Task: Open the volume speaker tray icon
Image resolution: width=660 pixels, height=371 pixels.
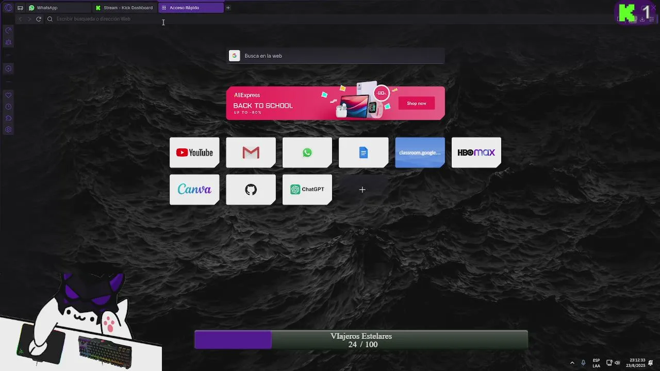Action: (617, 363)
